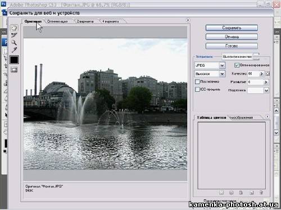Open Качество slider popup arrow
Screen dimensions: 281x210
click(x=262, y=74)
